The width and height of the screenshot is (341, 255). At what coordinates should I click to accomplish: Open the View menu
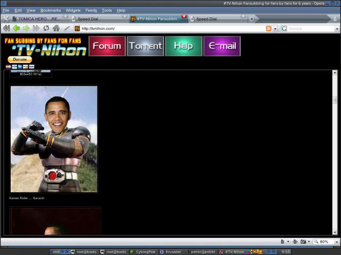click(x=31, y=10)
